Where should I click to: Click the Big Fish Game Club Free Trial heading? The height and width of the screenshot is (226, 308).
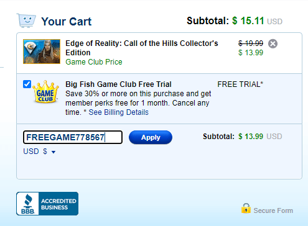118,84
